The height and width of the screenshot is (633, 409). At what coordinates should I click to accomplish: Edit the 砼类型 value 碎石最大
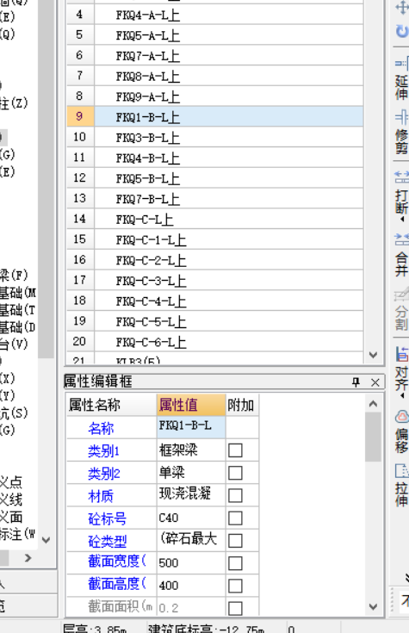pos(191,541)
